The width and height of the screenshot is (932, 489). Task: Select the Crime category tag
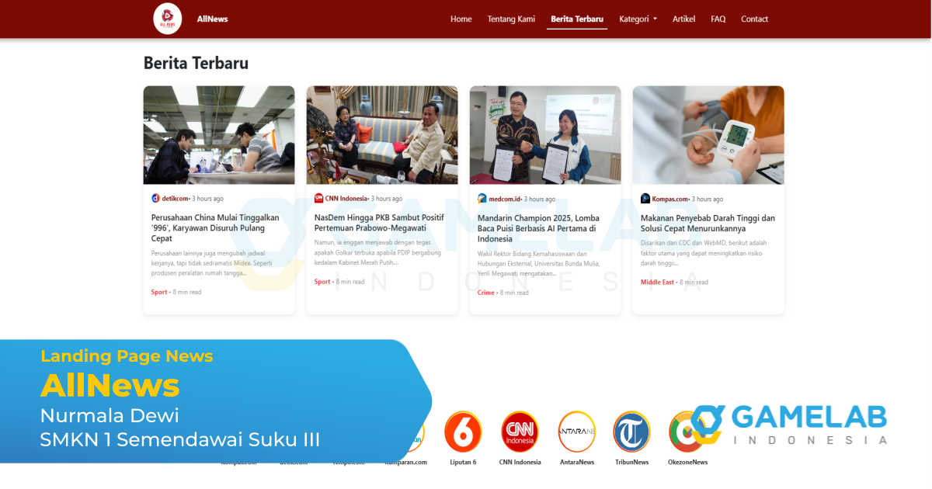(x=486, y=293)
